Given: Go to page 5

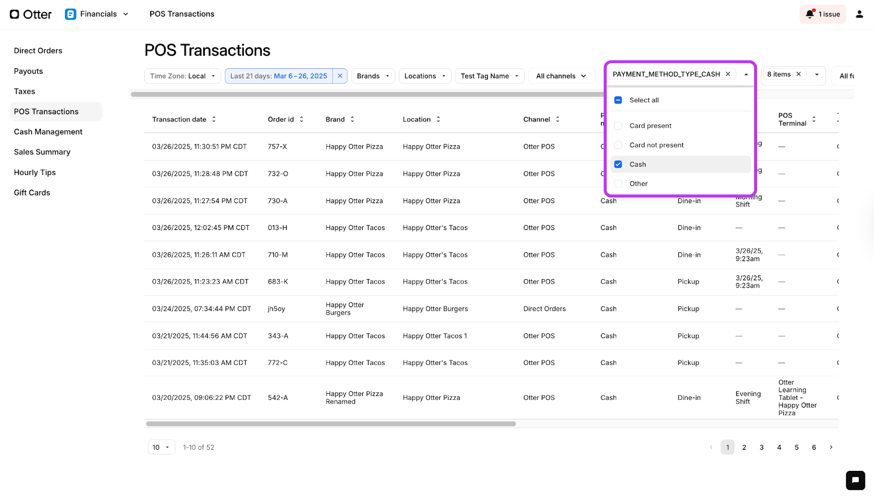Looking at the screenshot, I should (796, 447).
